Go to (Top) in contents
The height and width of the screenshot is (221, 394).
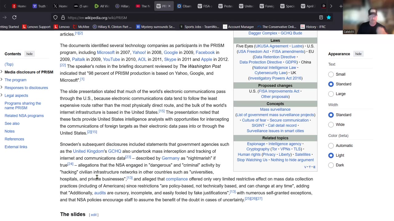(9, 64)
